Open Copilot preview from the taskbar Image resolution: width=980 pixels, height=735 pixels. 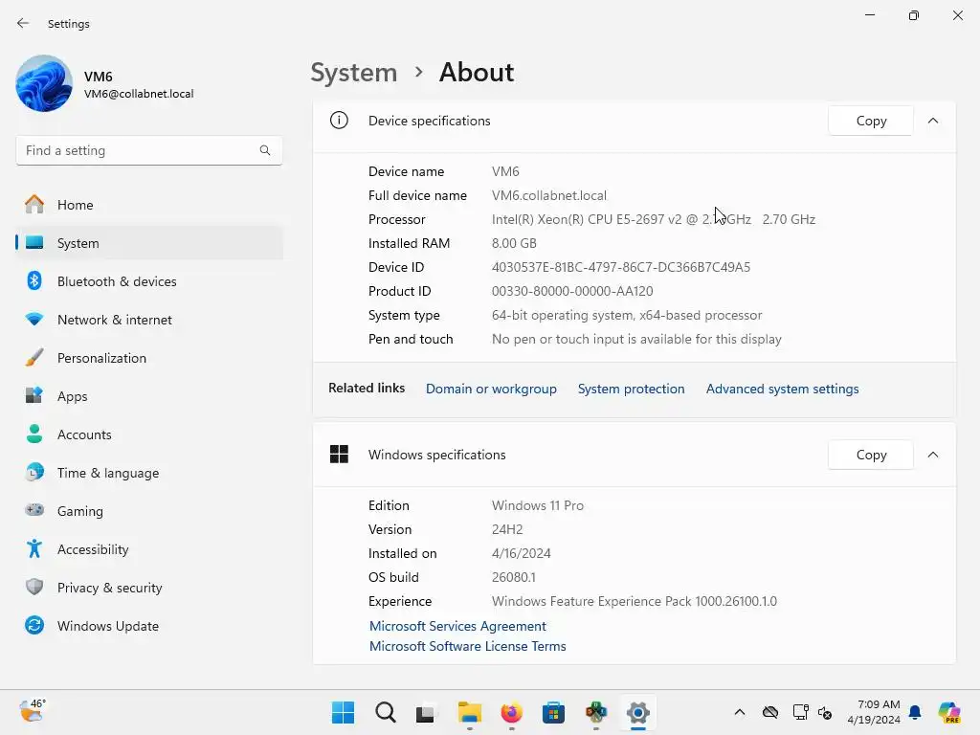pos(949,712)
